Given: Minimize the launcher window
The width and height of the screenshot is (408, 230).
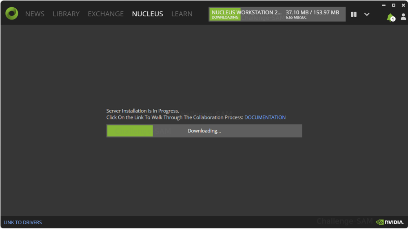Looking at the screenshot, I should pos(384,5).
